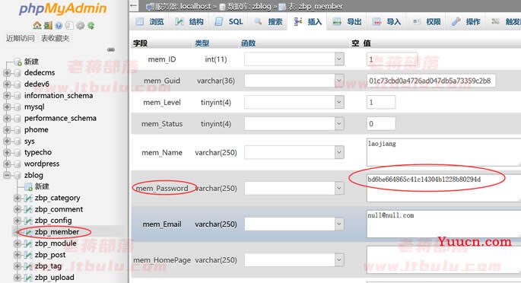Screen dimensions: 521x283
Task: Open the 浏览 (Browse) tab
Action: (150, 21)
